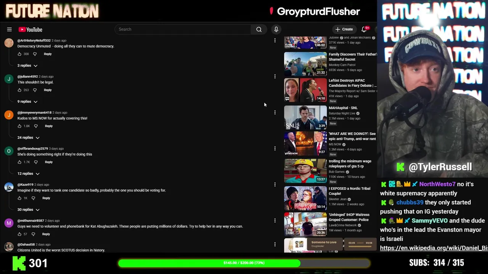Expand 30 replies under Kaze919 comment

point(29,210)
